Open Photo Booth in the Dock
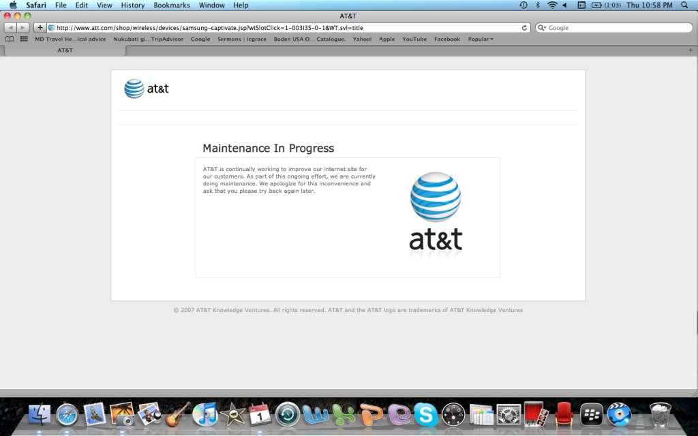698x436 pixels. click(536, 414)
